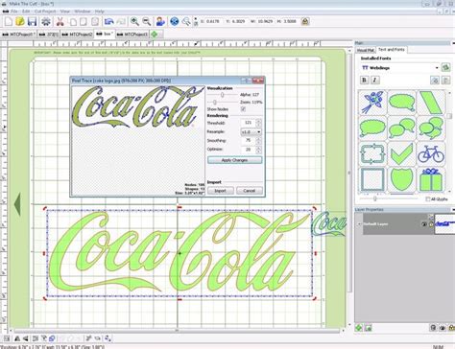Select the shield glyph
The image size is (455, 349).
[402, 179]
